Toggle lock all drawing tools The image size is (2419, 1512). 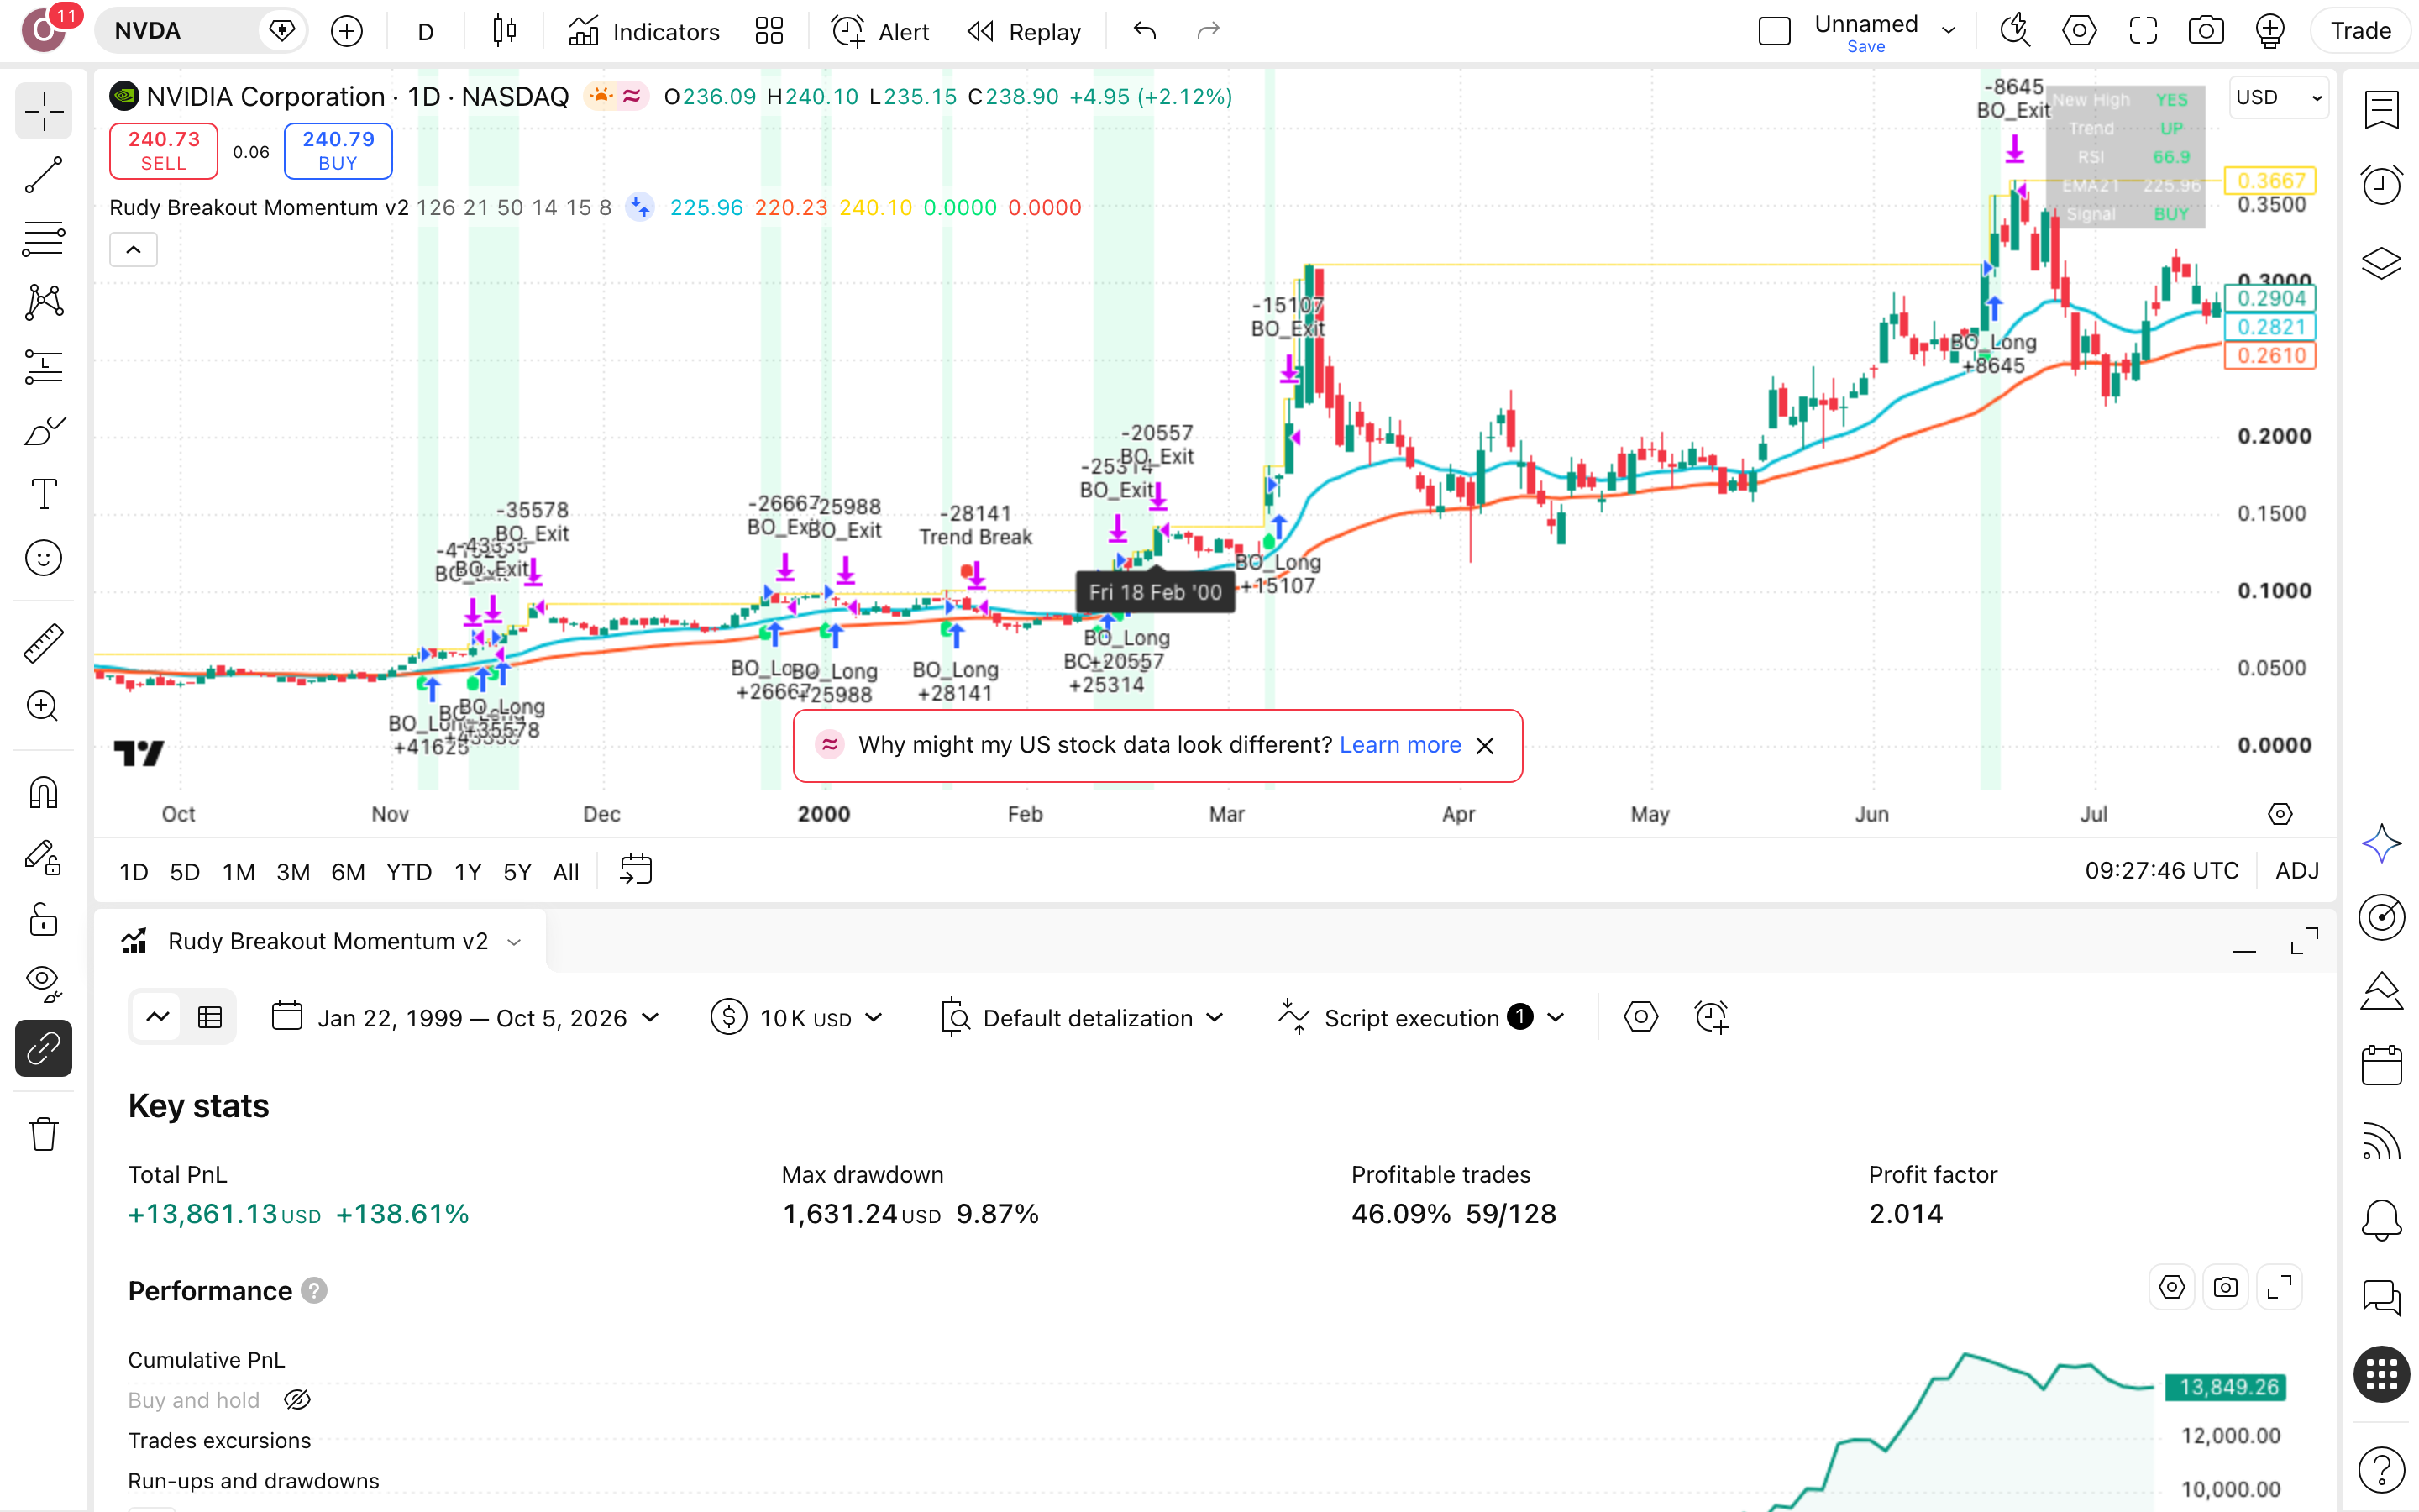coord(43,920)
